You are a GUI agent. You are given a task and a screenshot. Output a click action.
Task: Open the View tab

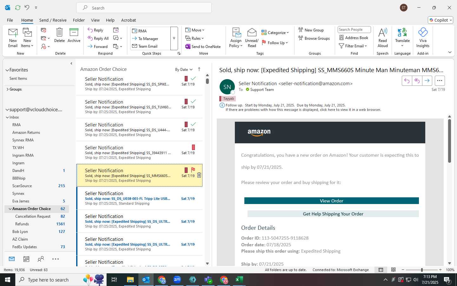click(x=95, y=20)
